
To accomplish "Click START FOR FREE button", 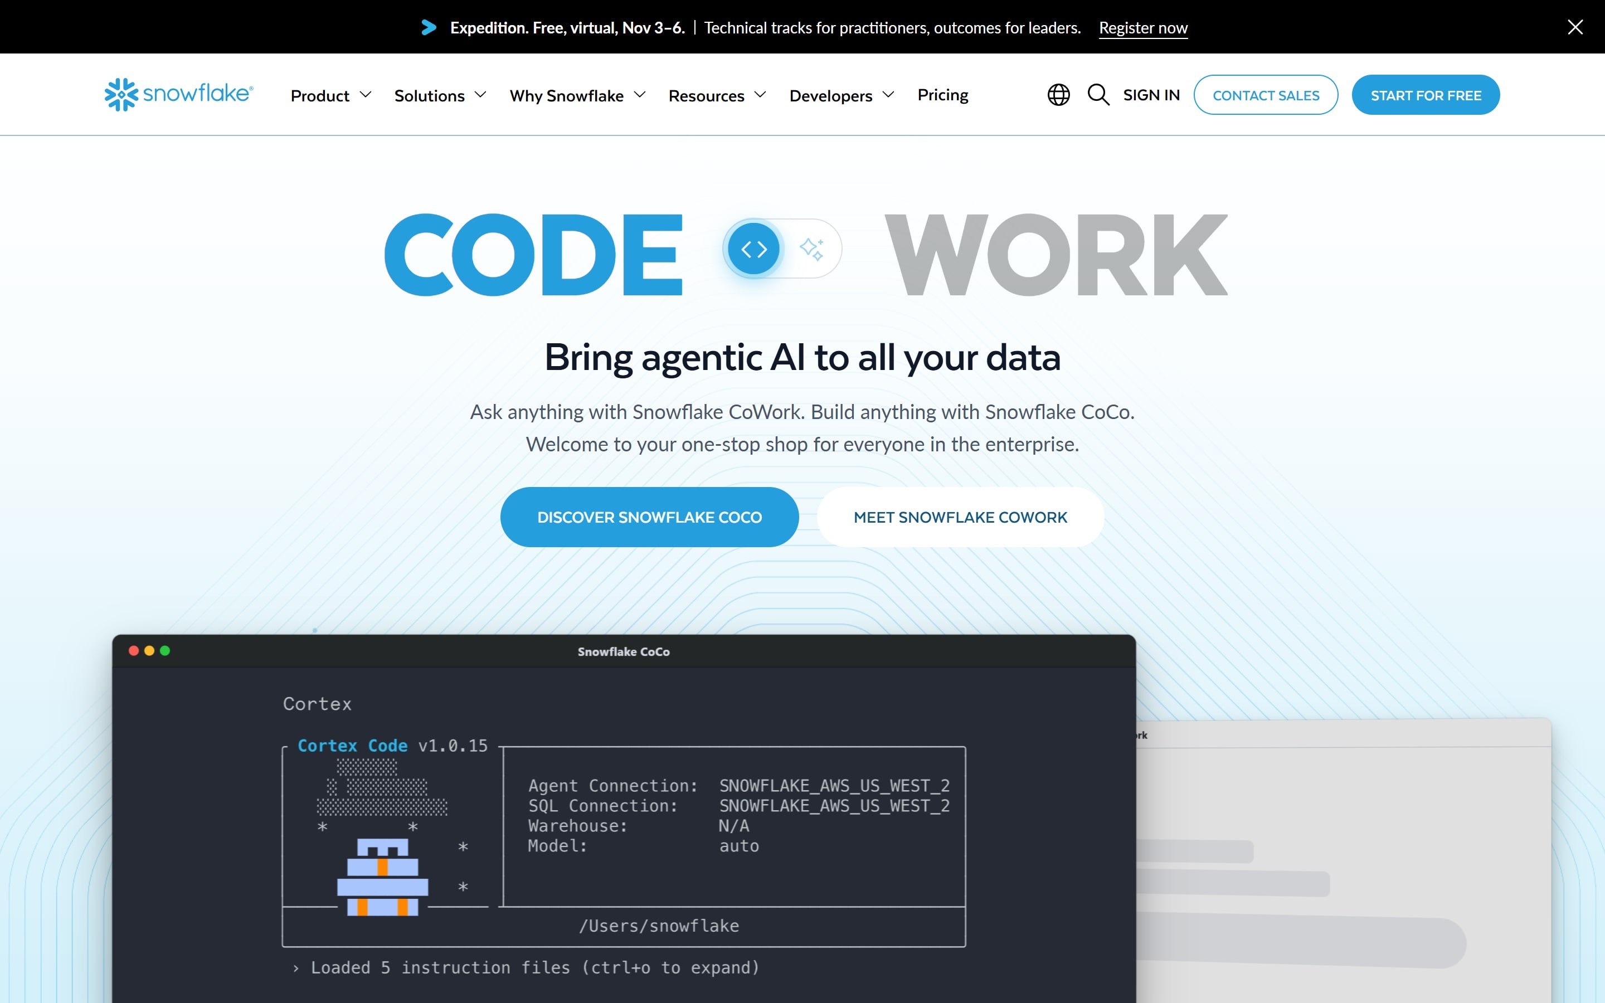I will [x=1425, y=95].
